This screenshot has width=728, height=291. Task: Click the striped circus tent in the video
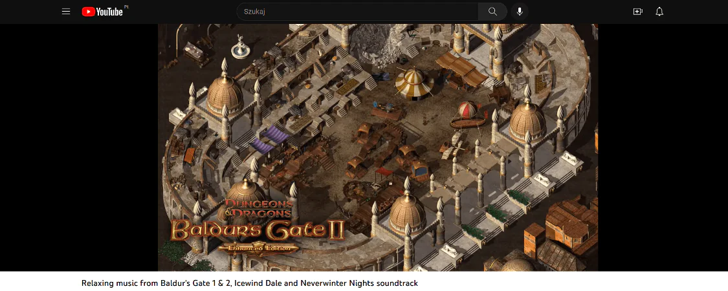(415, 83)
